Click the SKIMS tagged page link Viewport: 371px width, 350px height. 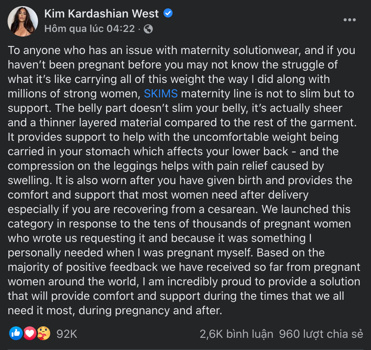coord(161,94)
